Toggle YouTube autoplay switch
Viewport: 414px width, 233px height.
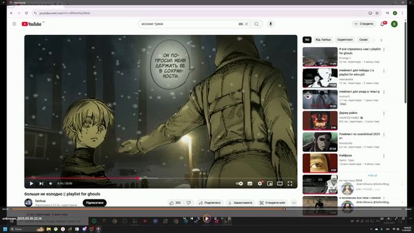pyautogui.click(x=239, y=183)
